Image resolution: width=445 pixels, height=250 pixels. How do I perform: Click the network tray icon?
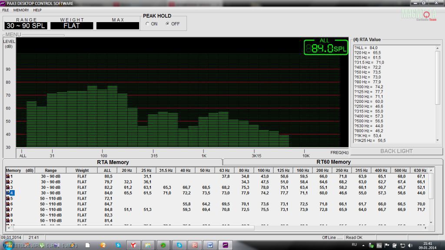[x=402, y=246]
